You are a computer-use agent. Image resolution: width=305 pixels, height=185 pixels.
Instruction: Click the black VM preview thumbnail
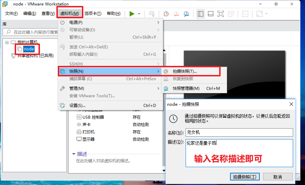point(234,75)
